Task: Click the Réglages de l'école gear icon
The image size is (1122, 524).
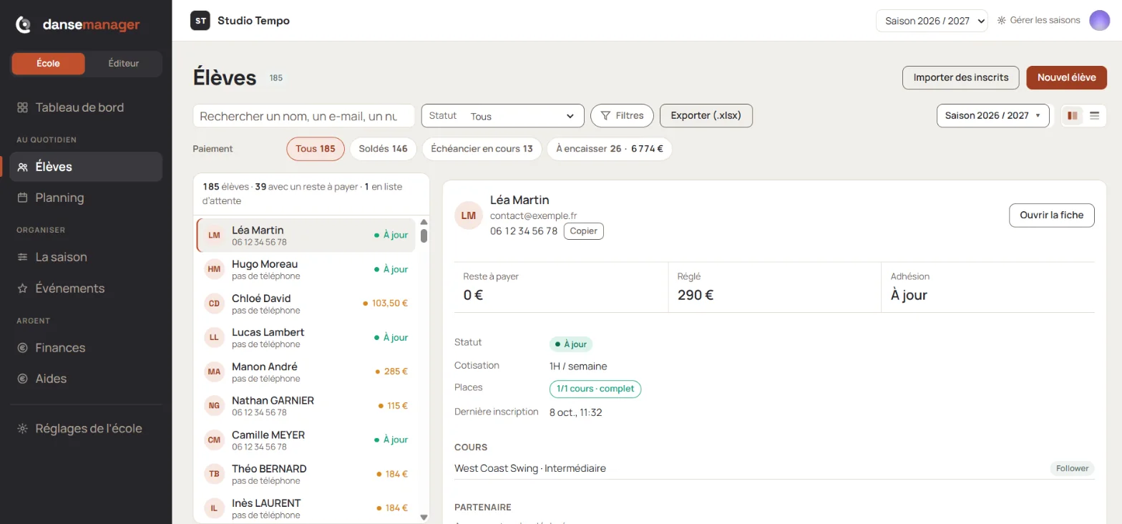Action: tap(23, 429)
